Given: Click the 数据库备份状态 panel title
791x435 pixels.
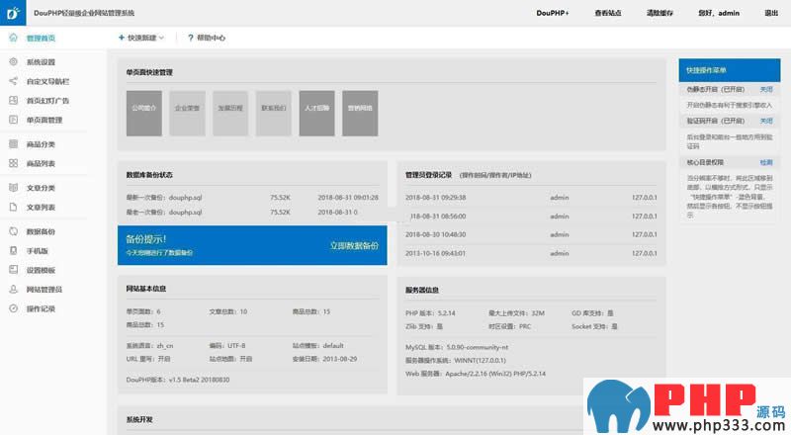Looking at the screenshot, I should click(149, 175).
